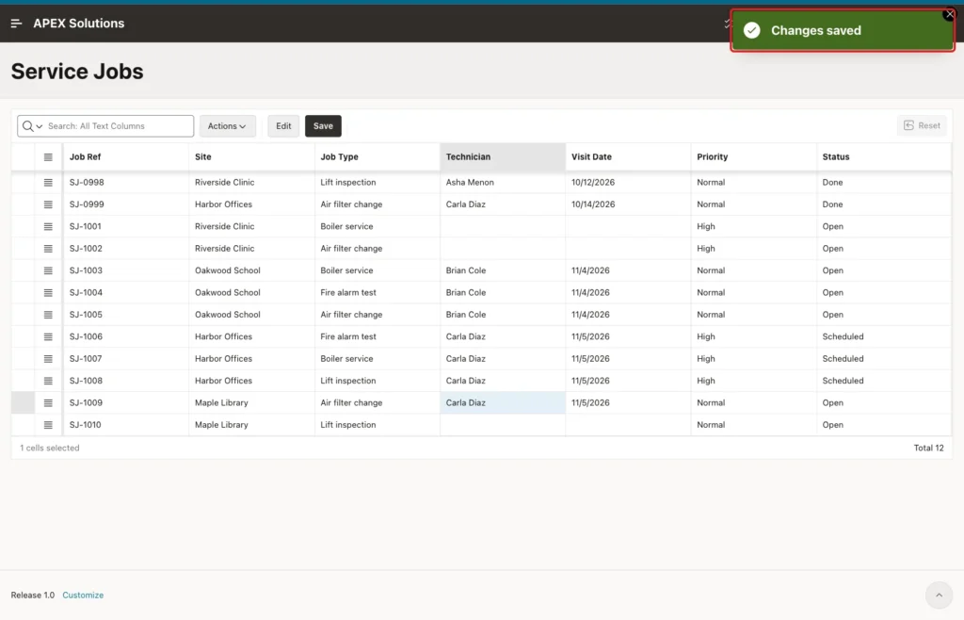Open row actions menu for SJ-1007
This screenshot has width=964, height=620.
coord(48,359)
